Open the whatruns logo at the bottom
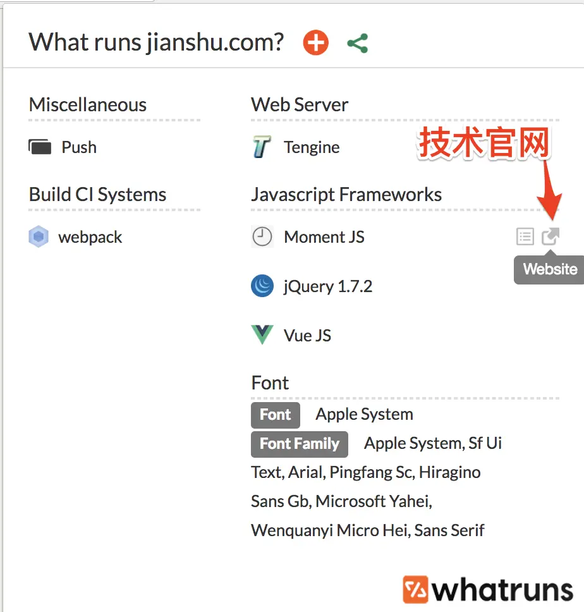Image resolution: width=584 pixels, height=612 pixels. coord(488,589)
